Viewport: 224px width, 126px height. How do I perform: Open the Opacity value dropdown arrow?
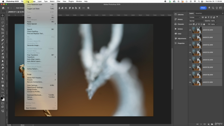point(217,21)
